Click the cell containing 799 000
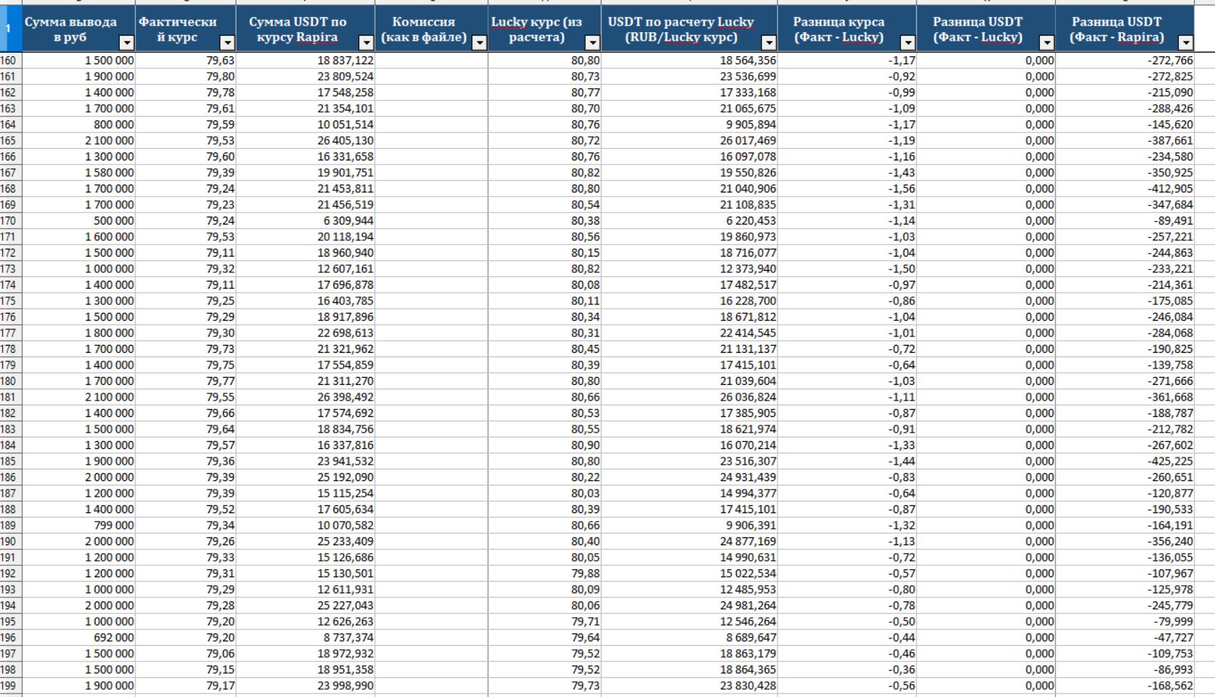 [x=78, y=526]
